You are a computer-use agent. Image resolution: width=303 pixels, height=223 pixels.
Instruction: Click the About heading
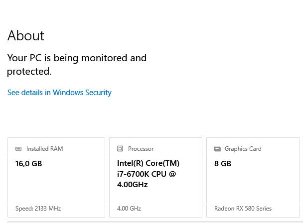26,35
